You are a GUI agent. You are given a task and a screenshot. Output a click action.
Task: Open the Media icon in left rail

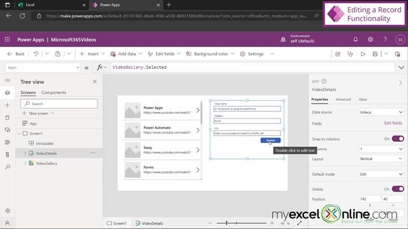pos(8,130)
